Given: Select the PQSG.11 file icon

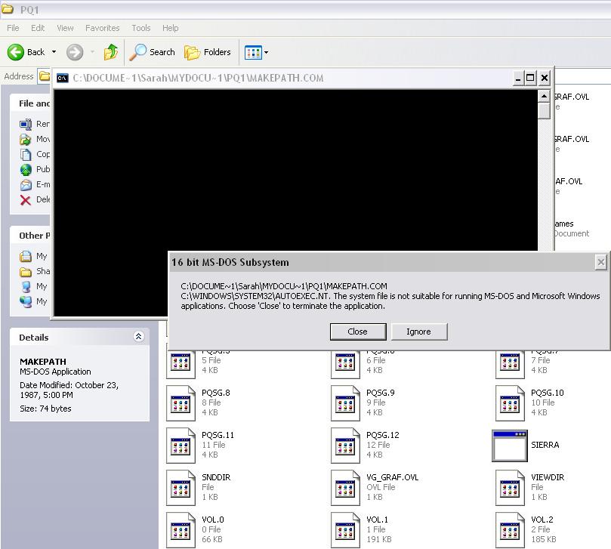Looking at the screenshot, I should click(x=181, y=446).
